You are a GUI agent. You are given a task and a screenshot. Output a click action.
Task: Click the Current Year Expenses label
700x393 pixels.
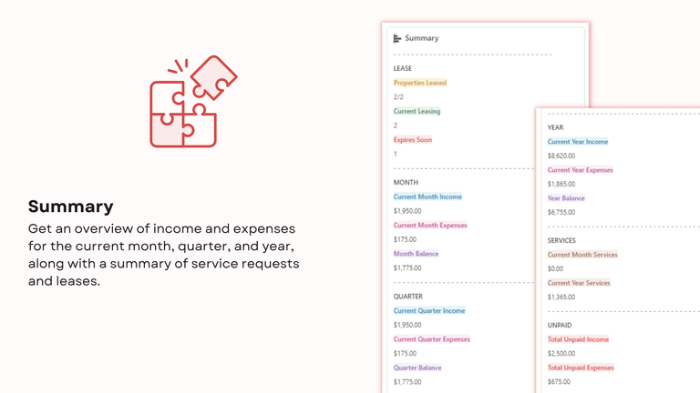(x=581, y=170)
